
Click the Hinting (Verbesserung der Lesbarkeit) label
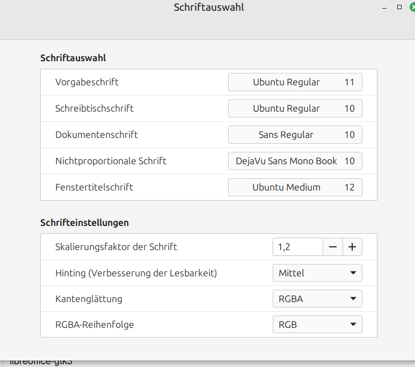tap(136, 273)
